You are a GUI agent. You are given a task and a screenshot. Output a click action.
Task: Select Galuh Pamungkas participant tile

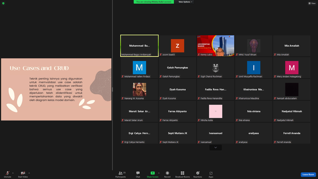[x=177, y=68]
